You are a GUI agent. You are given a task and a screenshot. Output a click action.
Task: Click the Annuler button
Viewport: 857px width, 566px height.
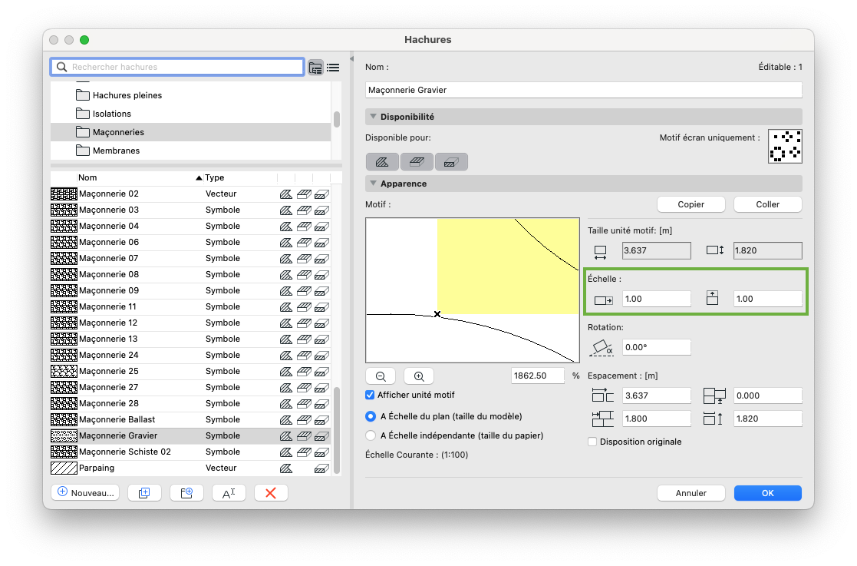coord(691,493)
